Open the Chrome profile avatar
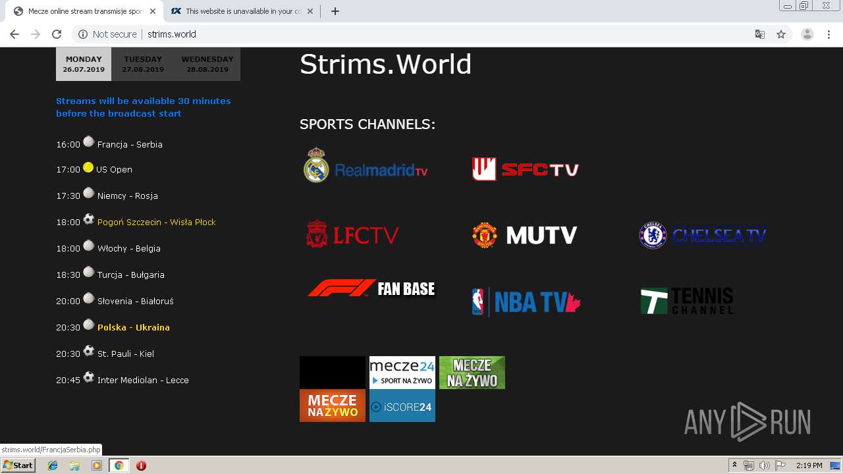 (x=807, y=34)
